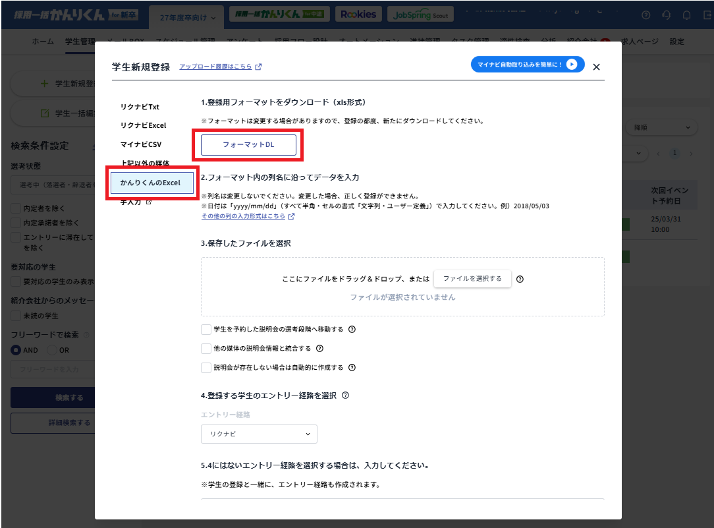Viewport: 714px width, 528px height.
Task: Open the 降順 sort order dropdown
Action: (x=661, y=127)
